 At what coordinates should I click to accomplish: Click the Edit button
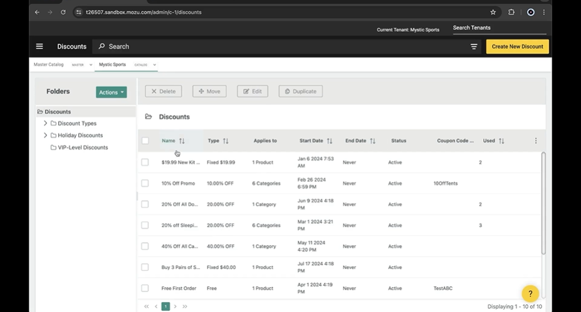[x=253, y=91]
